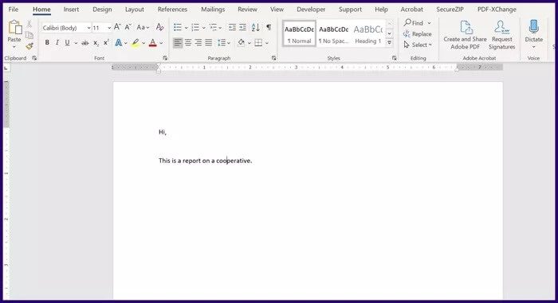Decrease font size with shrink icon

click(x=128, y=27)
